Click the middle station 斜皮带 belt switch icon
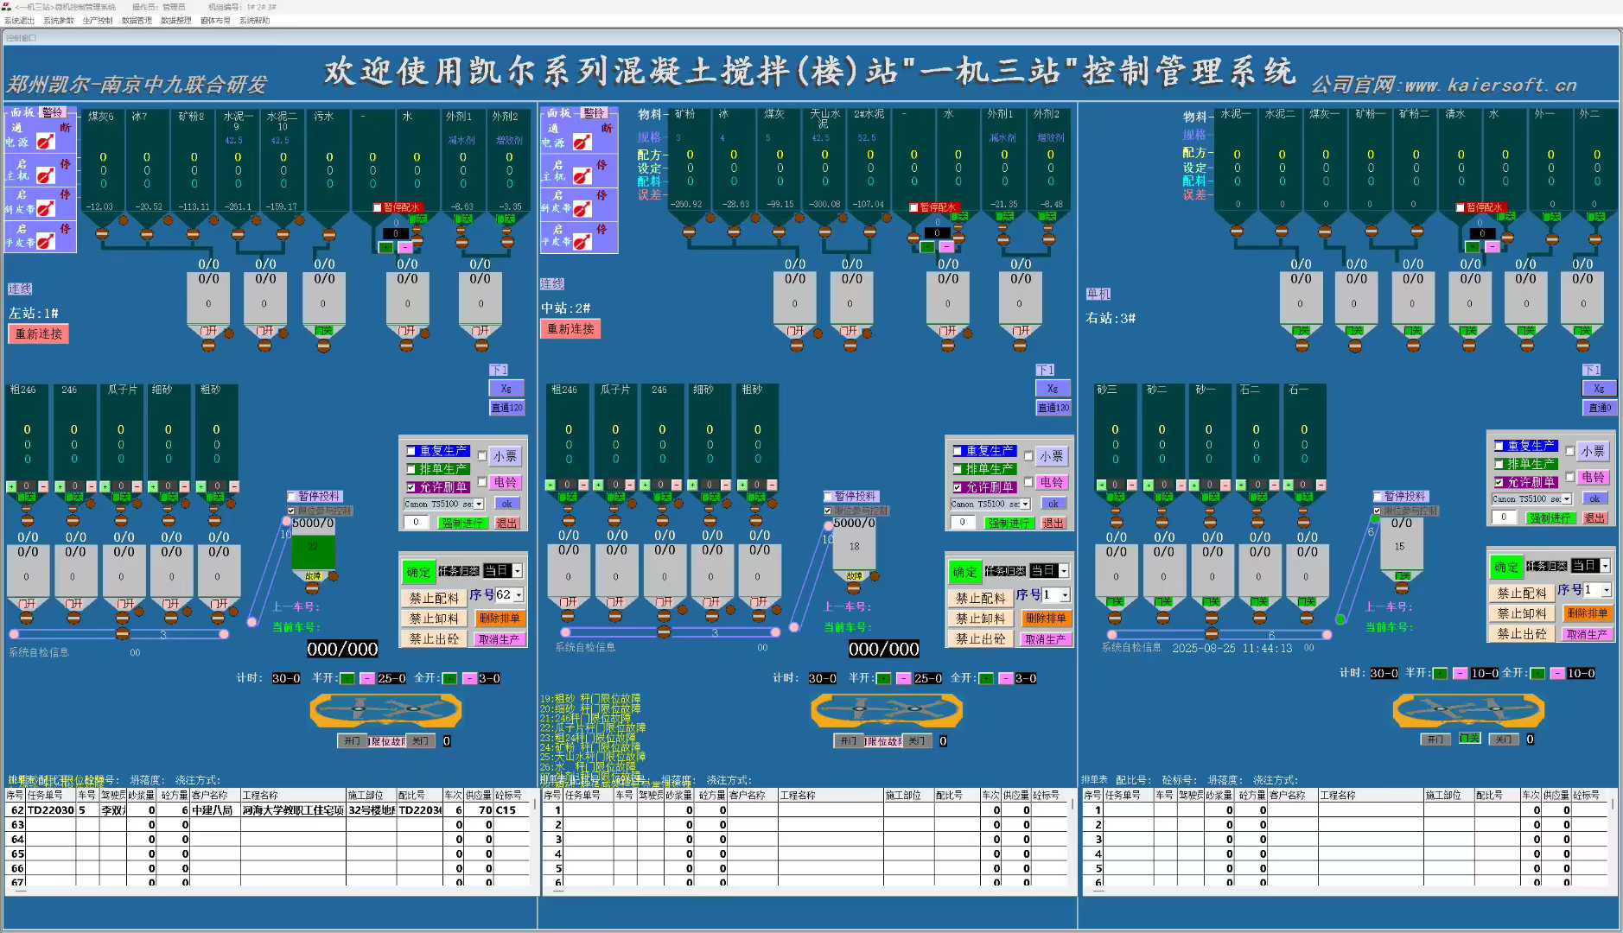Image resolution: width=1623 pixels, height=933 pixels. (582, 209)
